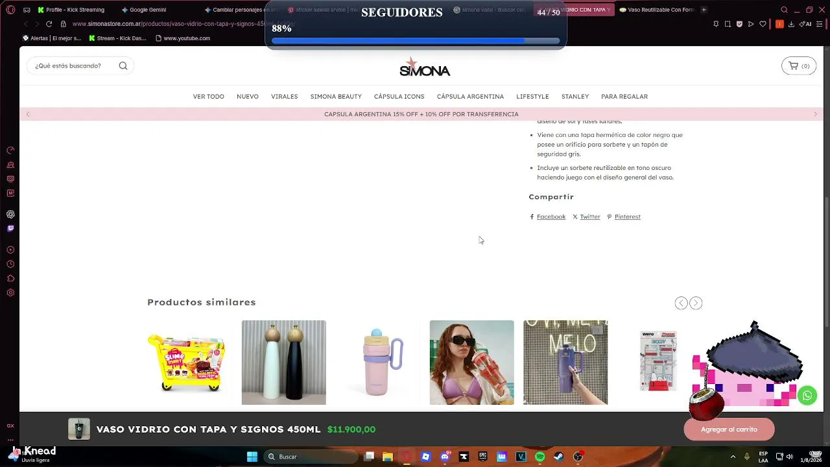Open the Alertas bookmark
The height and width of the screenshot is (467, 830).
pyautogui.click(x=52, y=38)
